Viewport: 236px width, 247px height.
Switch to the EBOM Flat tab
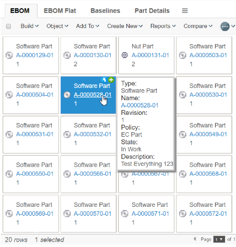(x=60, y=11)
